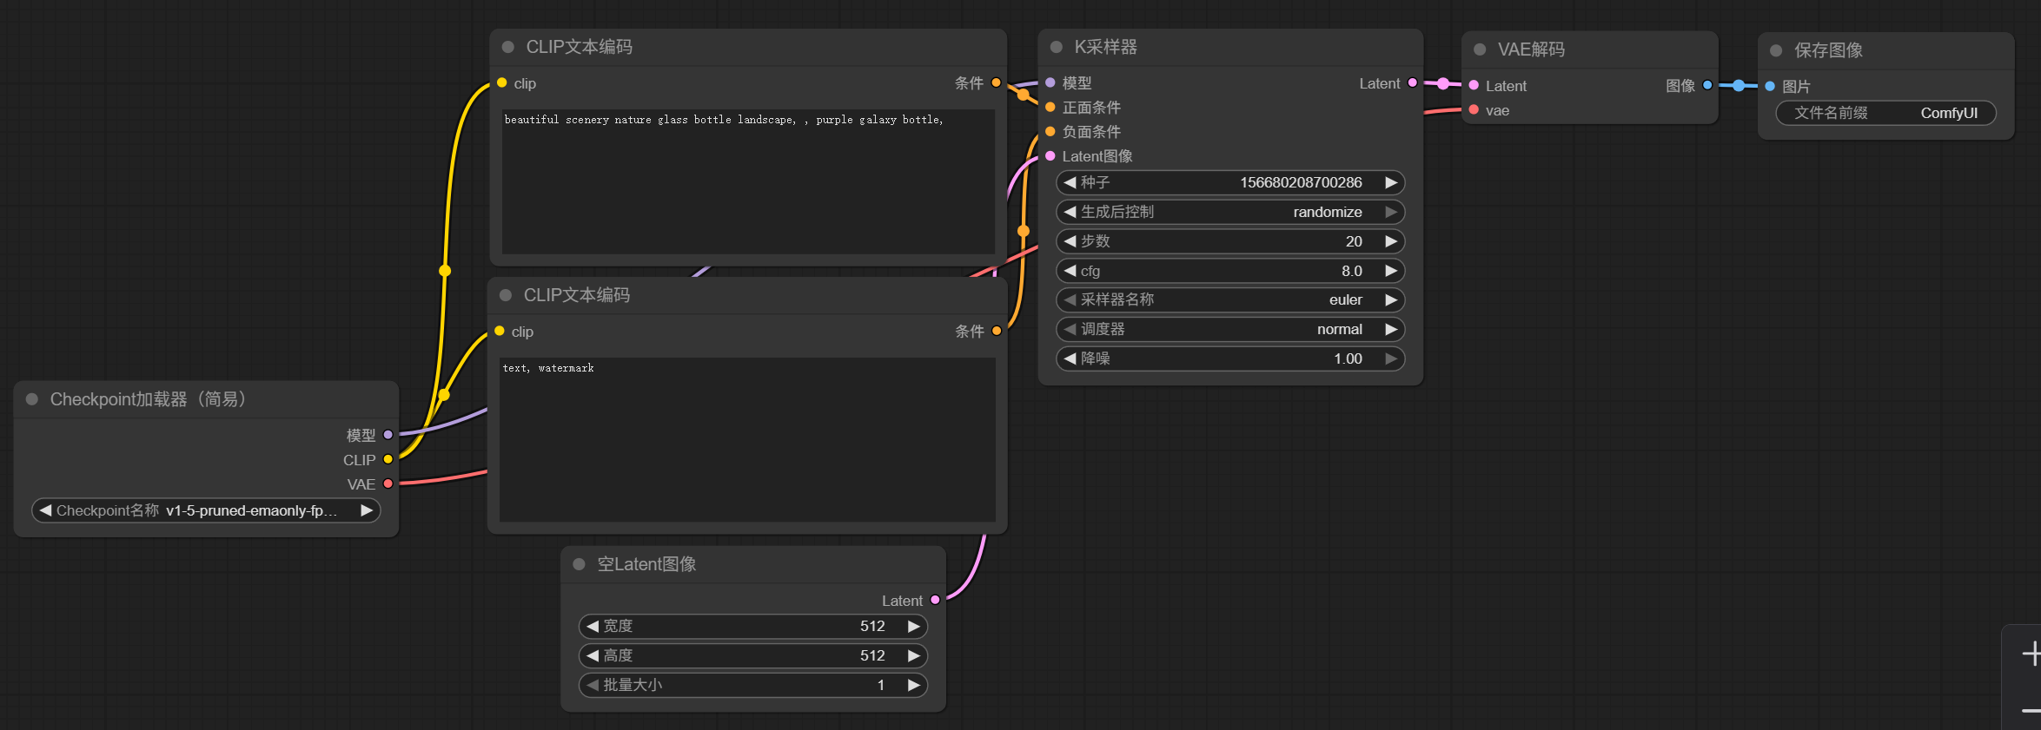Collapse the VAE解码 node via its title dot
The image size is (2041, 730).
pyautogui.click(x=1480, y=49)
